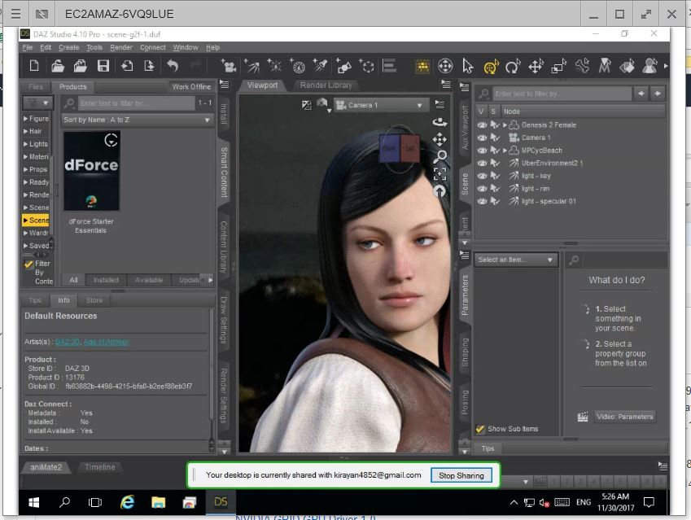Open the Sort by Name dropdown

137,120
